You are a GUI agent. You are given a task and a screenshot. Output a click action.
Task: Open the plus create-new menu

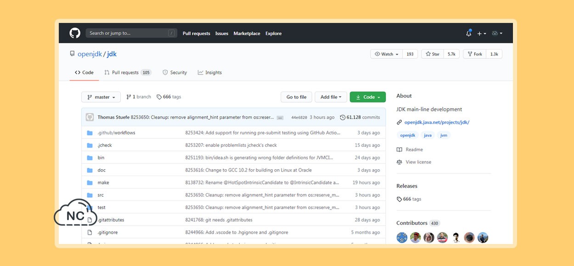click(481, 33)
